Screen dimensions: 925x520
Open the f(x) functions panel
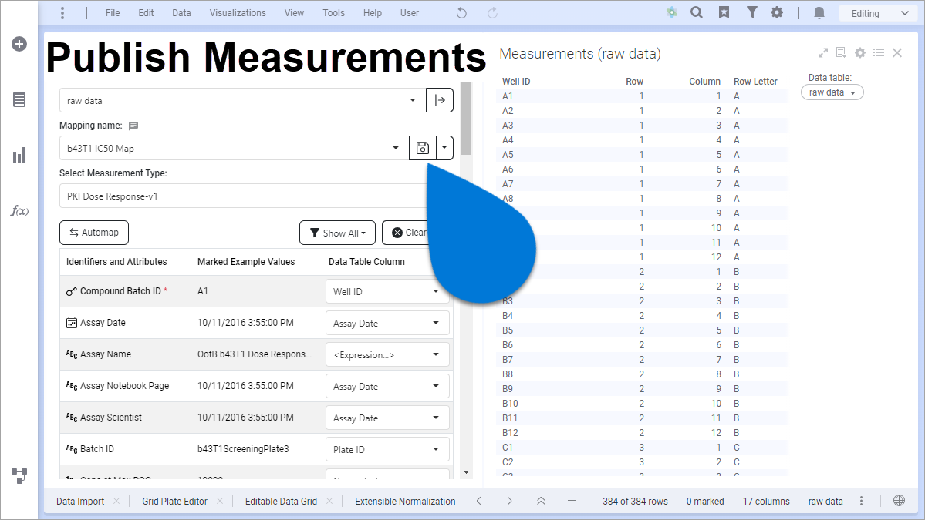[19, 211]
